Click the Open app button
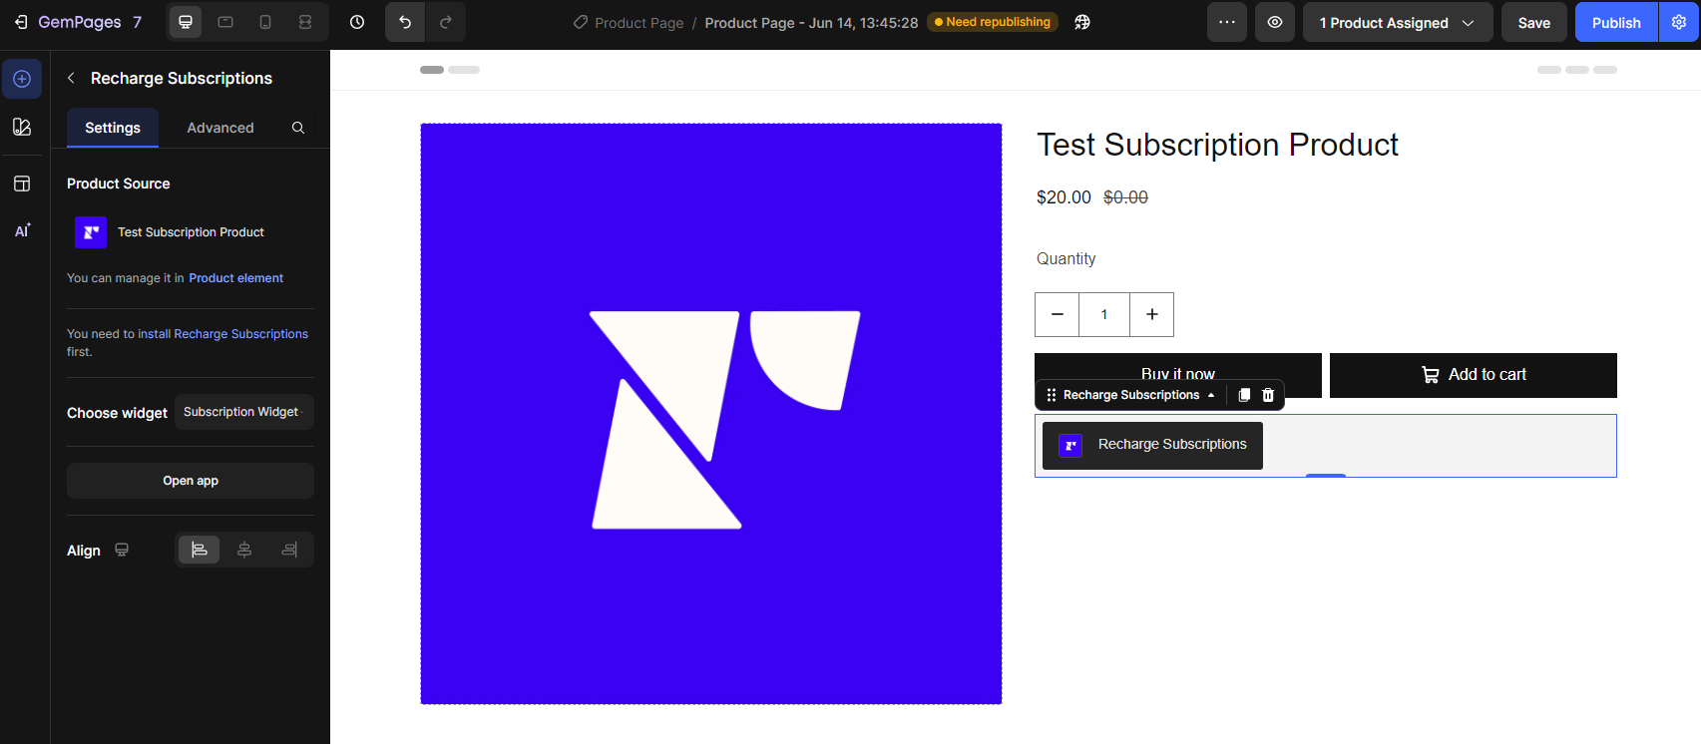 tap(191, 481)
